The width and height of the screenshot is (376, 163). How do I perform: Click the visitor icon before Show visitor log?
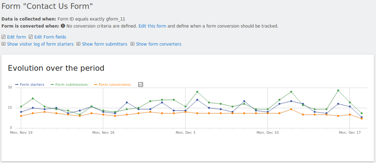(4, 44)
